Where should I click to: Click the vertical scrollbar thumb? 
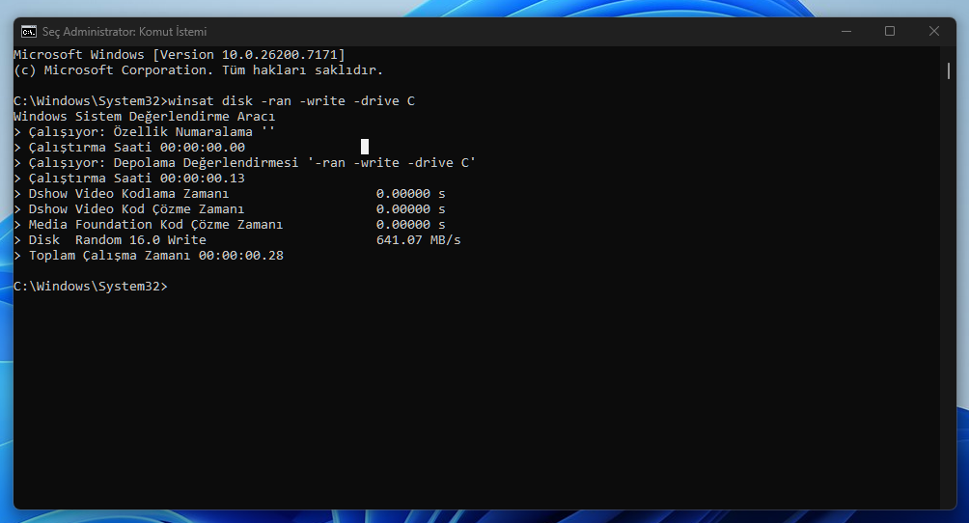(948, 69)
